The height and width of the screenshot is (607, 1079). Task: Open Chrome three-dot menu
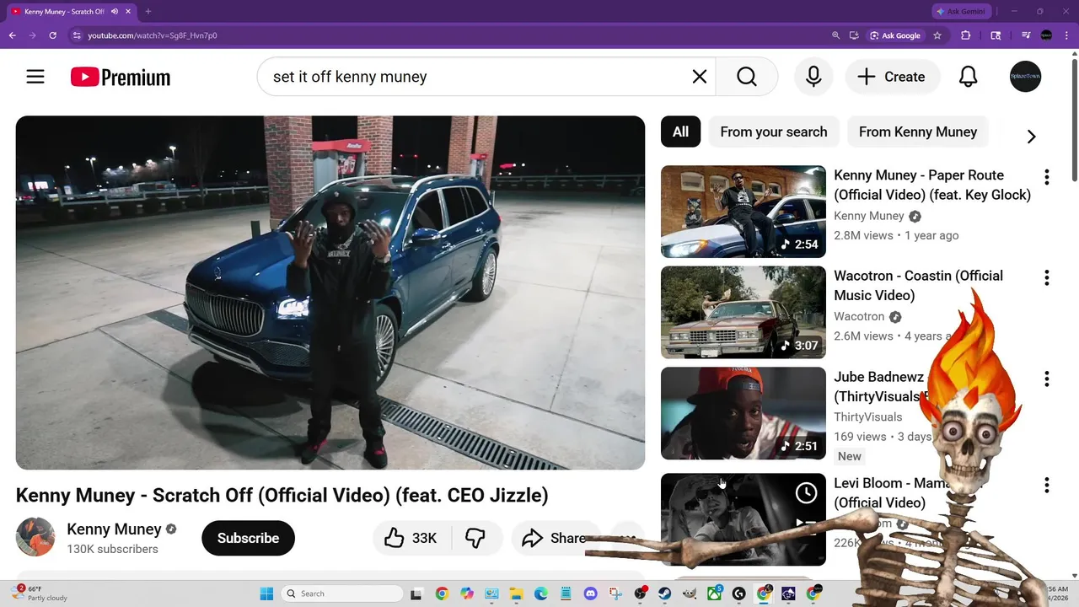tap(1066, 35)
